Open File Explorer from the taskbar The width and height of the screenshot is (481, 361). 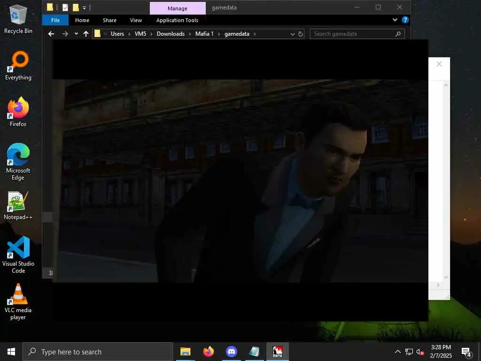tap(185, 352)
